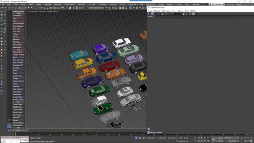Click the time slider handle
This screenshot has height=143, width=254.
point(18,130)
